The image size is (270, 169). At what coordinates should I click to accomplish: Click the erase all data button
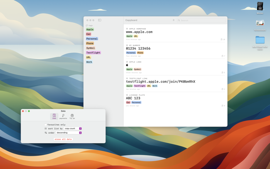pos(63,139)
